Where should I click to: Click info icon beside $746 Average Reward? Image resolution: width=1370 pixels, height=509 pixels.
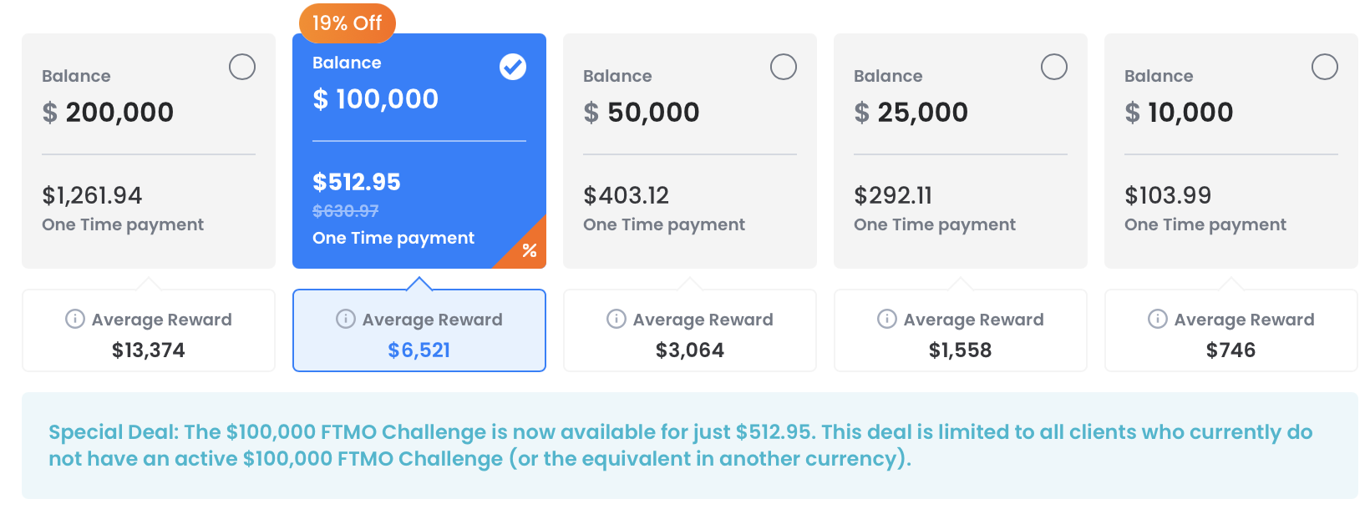[x=1158, y=319]
